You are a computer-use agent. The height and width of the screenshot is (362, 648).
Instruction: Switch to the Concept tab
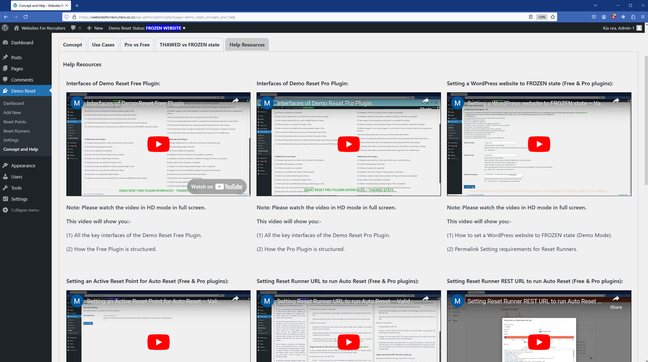(72, 45)
